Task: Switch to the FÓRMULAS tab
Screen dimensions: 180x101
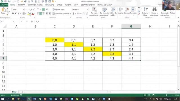Action: point(49,5)
